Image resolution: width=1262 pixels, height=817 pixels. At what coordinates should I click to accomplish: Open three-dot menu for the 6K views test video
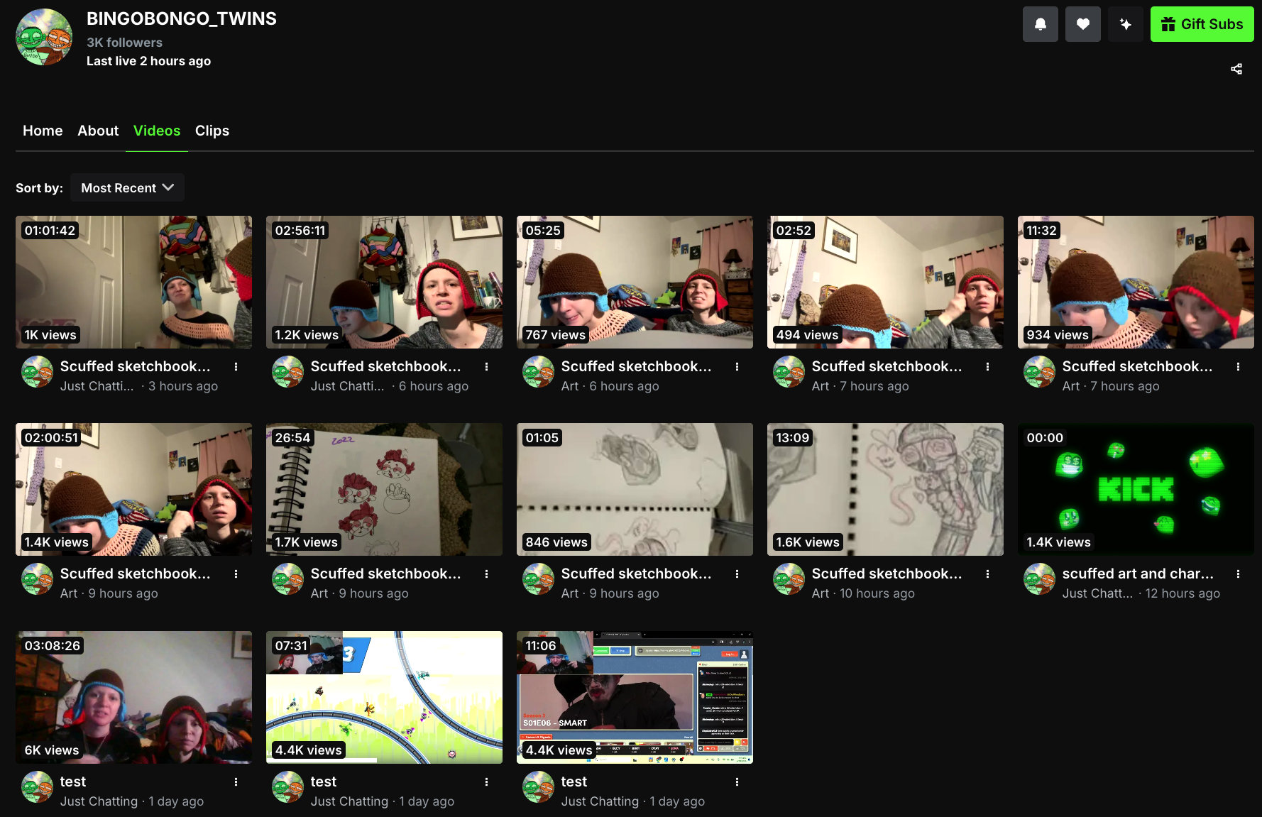236,782
